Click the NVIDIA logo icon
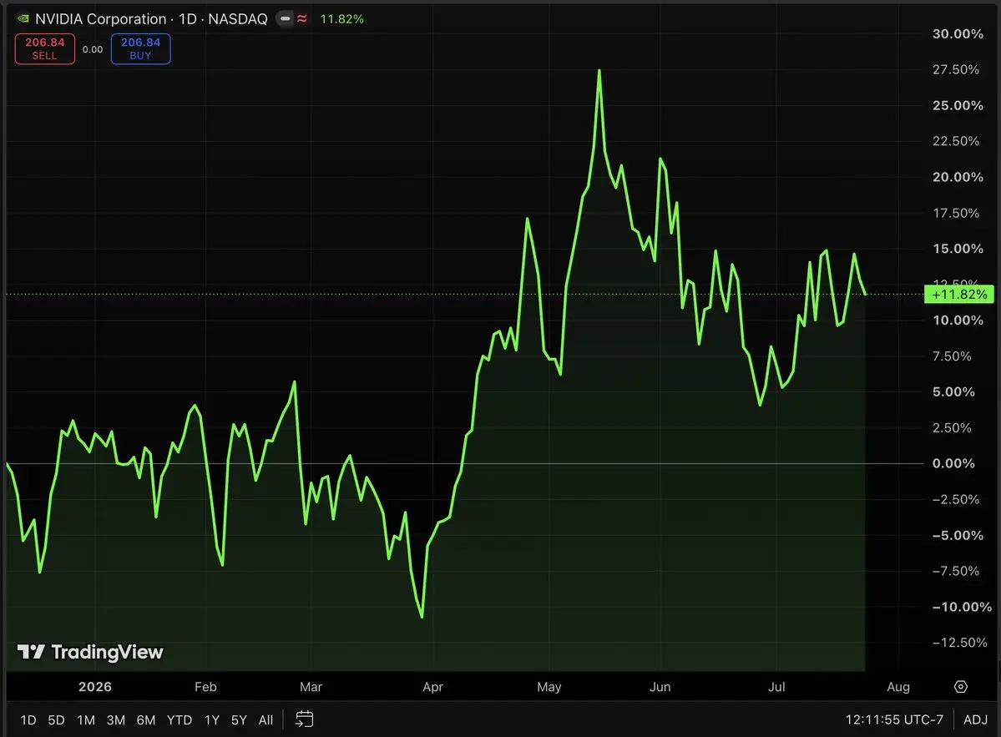The image size is (1001, 737). tap(23, 19)
